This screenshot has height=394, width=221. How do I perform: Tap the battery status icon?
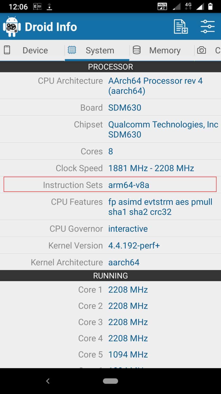point(210,6)
